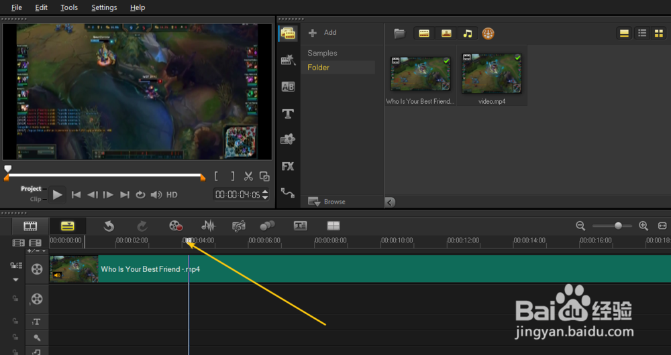Open the Help menu

pyautogui.click(x=138, y=7)
